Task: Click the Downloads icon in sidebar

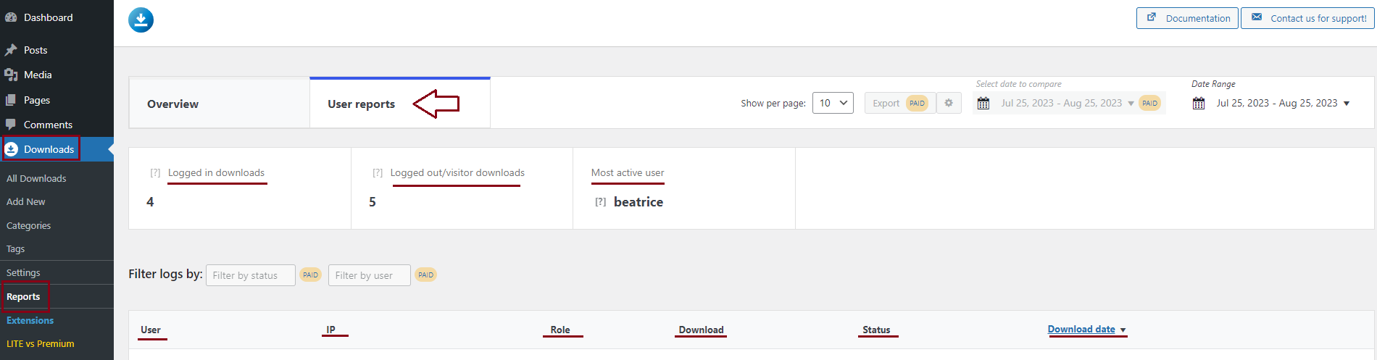Action: tap(12, 149)
